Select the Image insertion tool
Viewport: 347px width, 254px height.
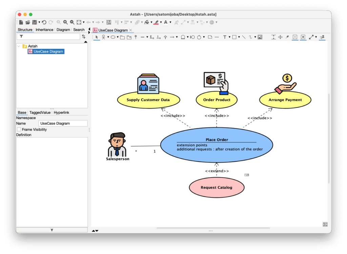[x=260, y=37]
